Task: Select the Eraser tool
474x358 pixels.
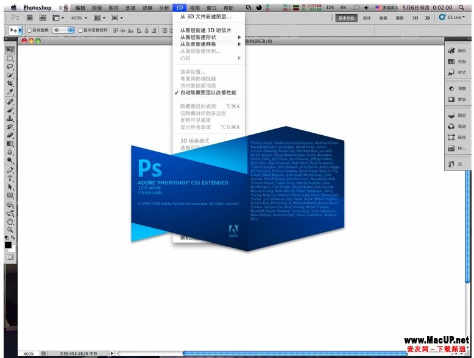Action: click(10, 135)
